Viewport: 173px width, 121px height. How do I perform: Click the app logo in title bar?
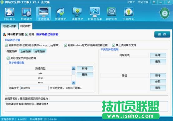click(x=2, y=2)
